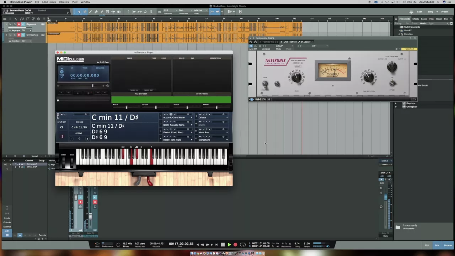
Task: Toggle record arm on Omnisphere track
Action: pos(19,35)
